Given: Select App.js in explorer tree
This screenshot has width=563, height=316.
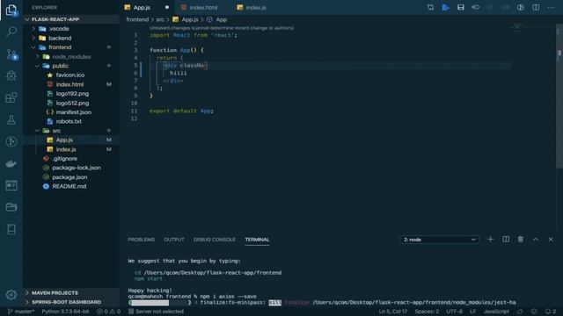Looking at the screenshot, I should [71, 140].
